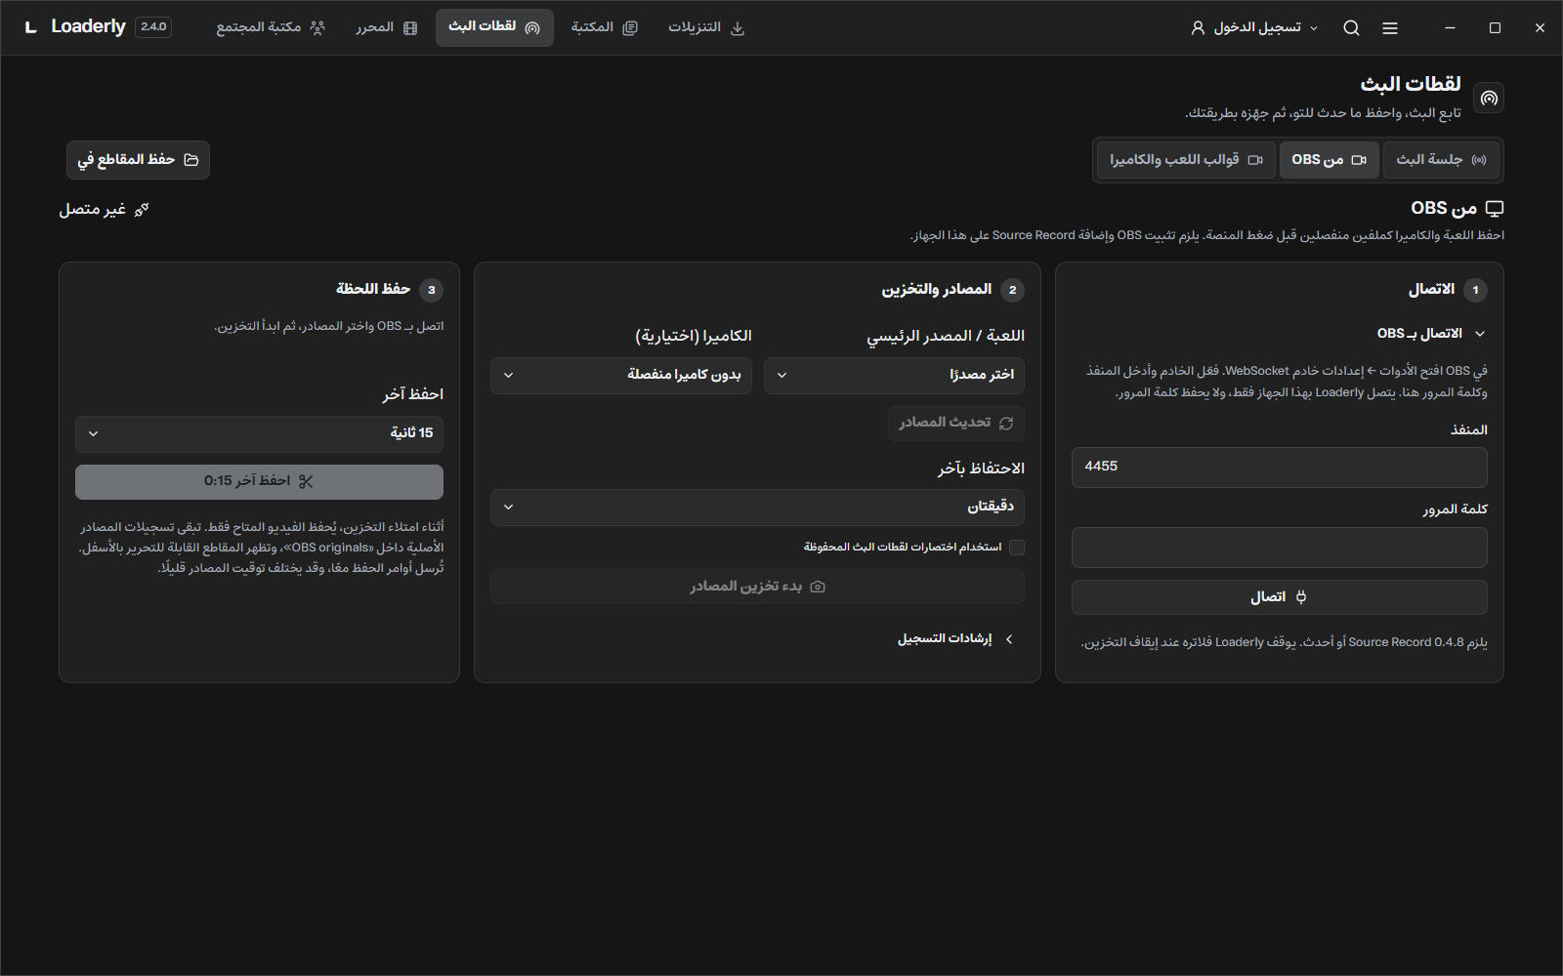Collapse the الاتصال بـ OBS section
The height and width of the screenshot is (976, 1563).
[x=1431, y=334]
